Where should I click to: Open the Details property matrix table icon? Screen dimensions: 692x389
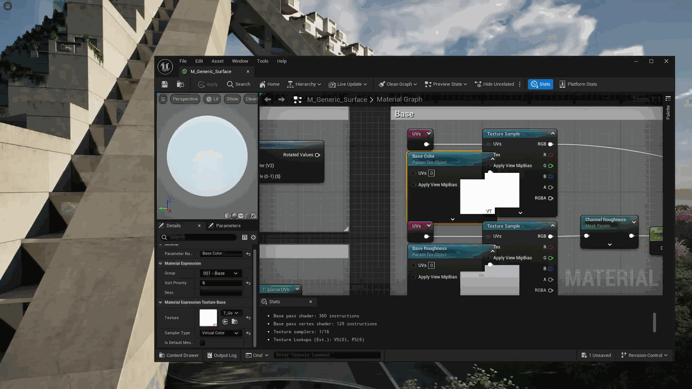tap(245, 237)
